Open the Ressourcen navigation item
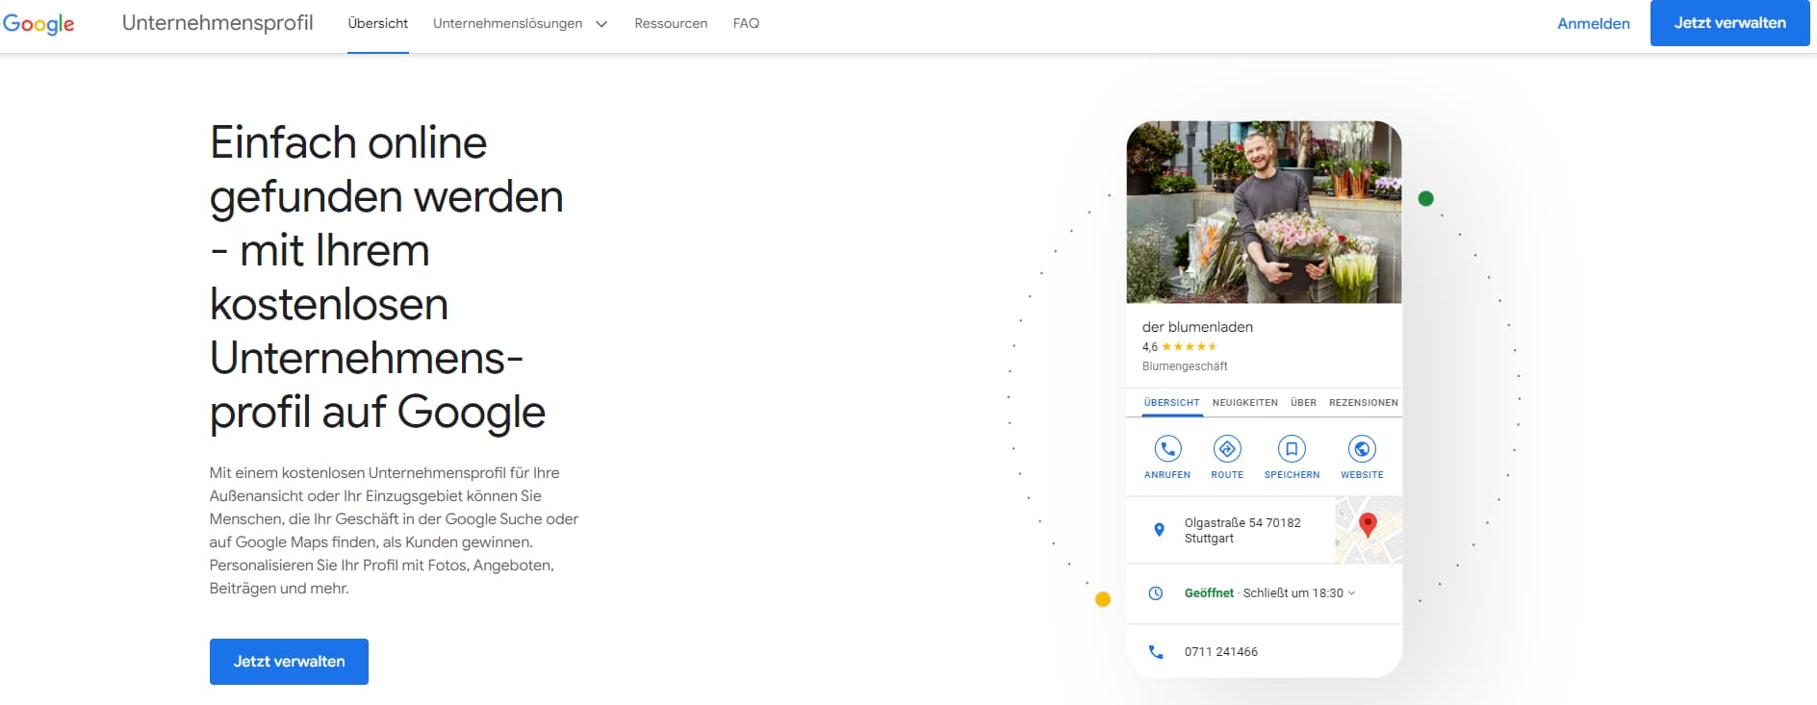This screenshot has width=1817, height=705. pos(671,24)
